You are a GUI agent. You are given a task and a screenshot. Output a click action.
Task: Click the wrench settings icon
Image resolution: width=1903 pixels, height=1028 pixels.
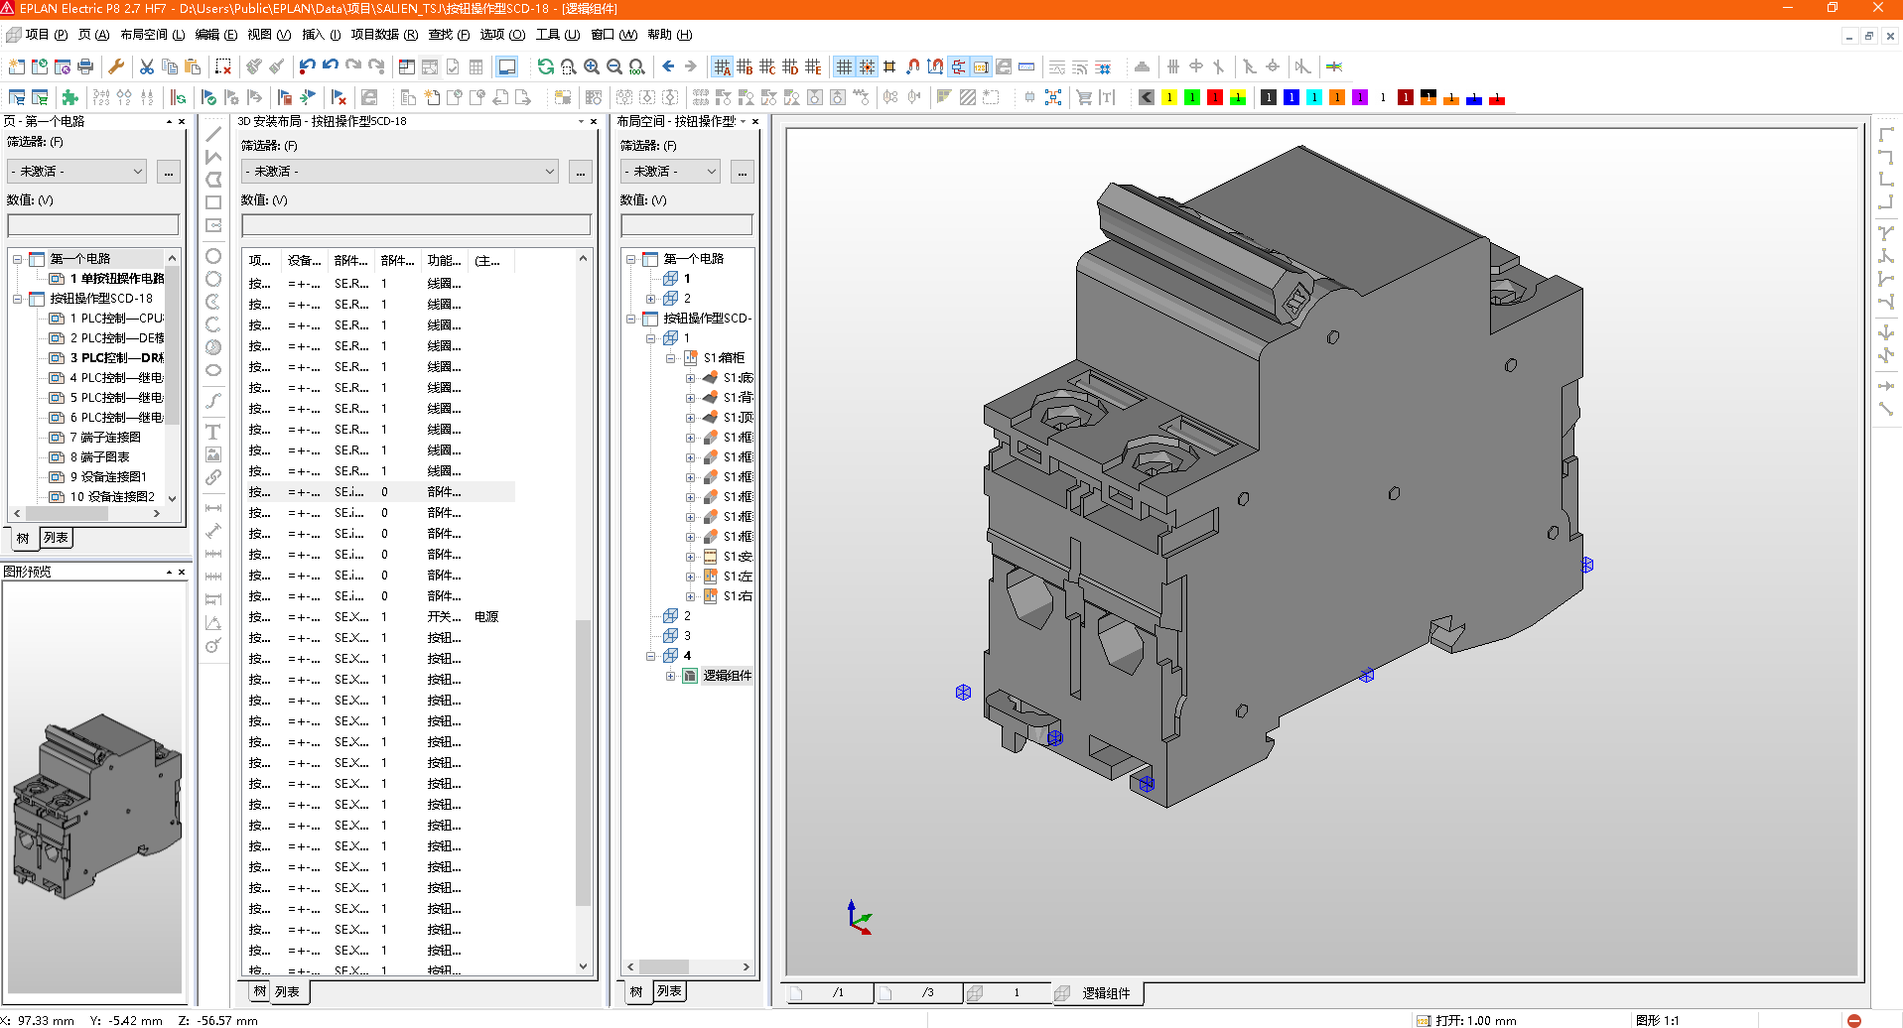tap(116, 66)
